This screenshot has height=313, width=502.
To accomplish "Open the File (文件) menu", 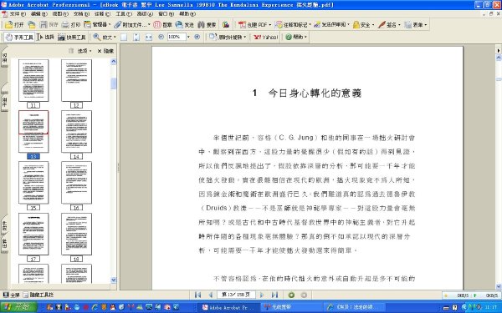I will tap(18, 14).
